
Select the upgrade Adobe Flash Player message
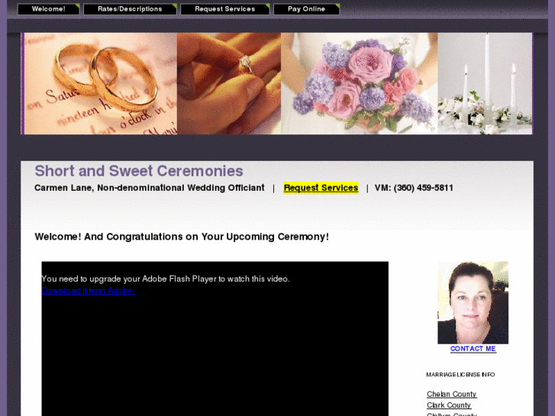click(166, 279)
